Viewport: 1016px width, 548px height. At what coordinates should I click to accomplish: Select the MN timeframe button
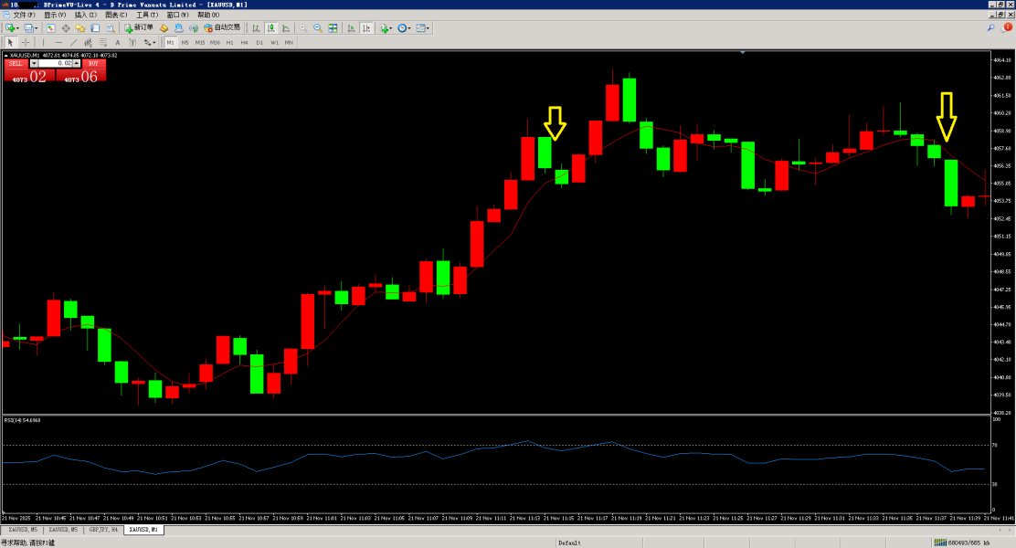(x=289, y=42)
